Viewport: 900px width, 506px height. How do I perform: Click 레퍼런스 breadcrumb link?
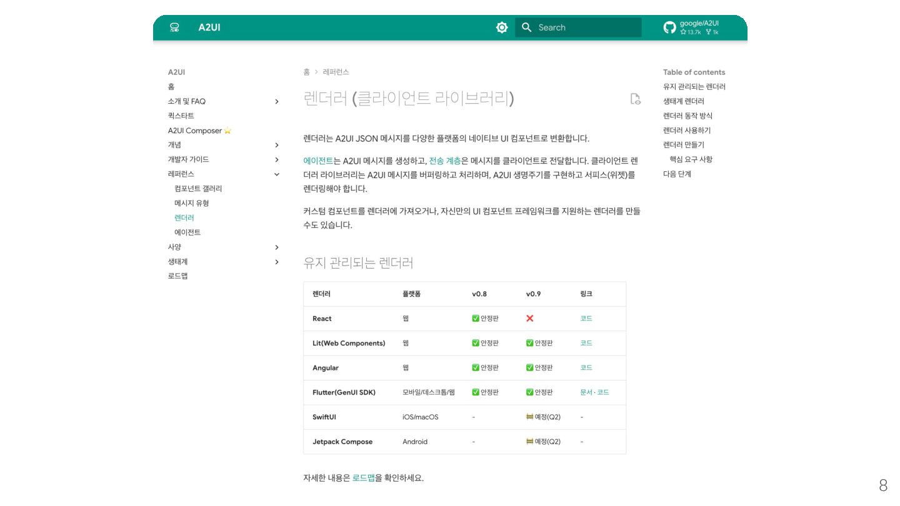point(336,72)
